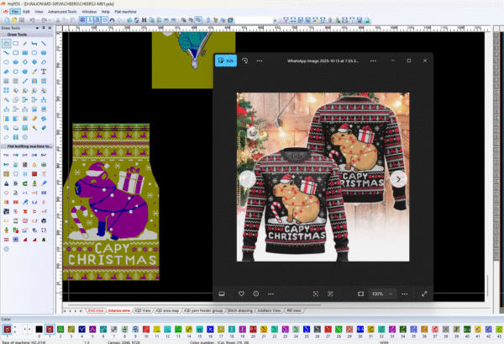Switch to the Intarsia view tab
This screenshot has width=504, height=344.
tap(118, 310)
